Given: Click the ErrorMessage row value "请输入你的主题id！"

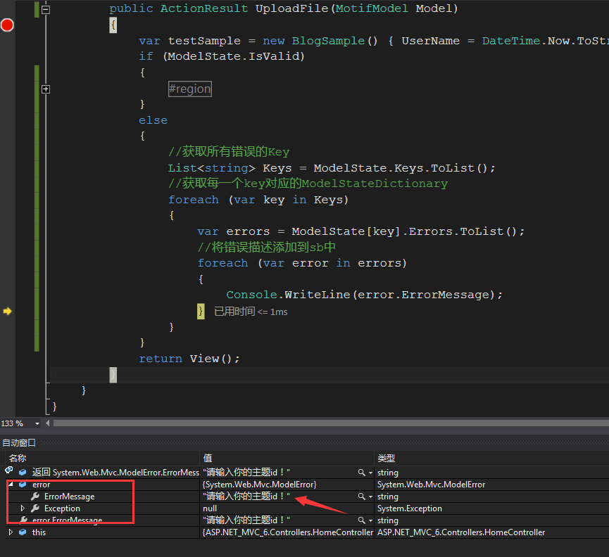Looking at the screenshot, I should pos(246,497).
